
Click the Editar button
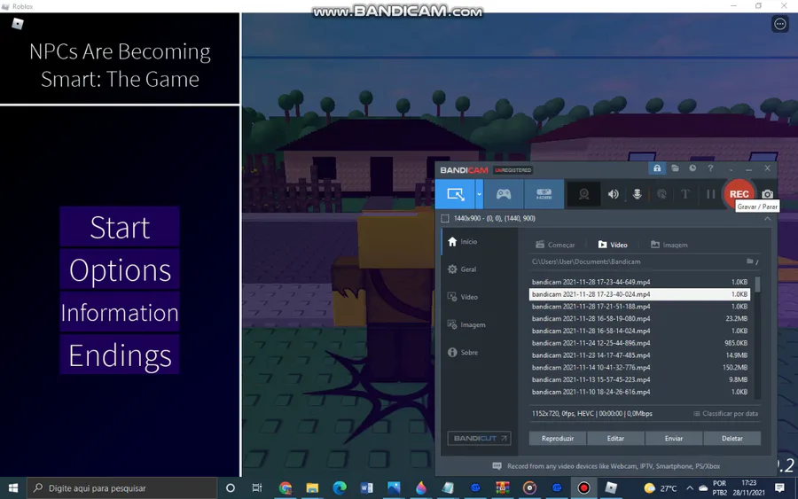[x=615, y=438]
